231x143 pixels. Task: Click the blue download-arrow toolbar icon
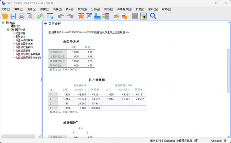(97, 16)
